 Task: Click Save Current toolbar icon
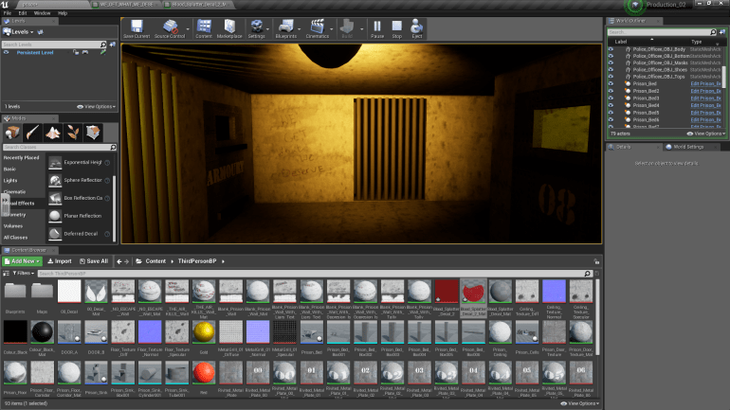pos(137,28)
